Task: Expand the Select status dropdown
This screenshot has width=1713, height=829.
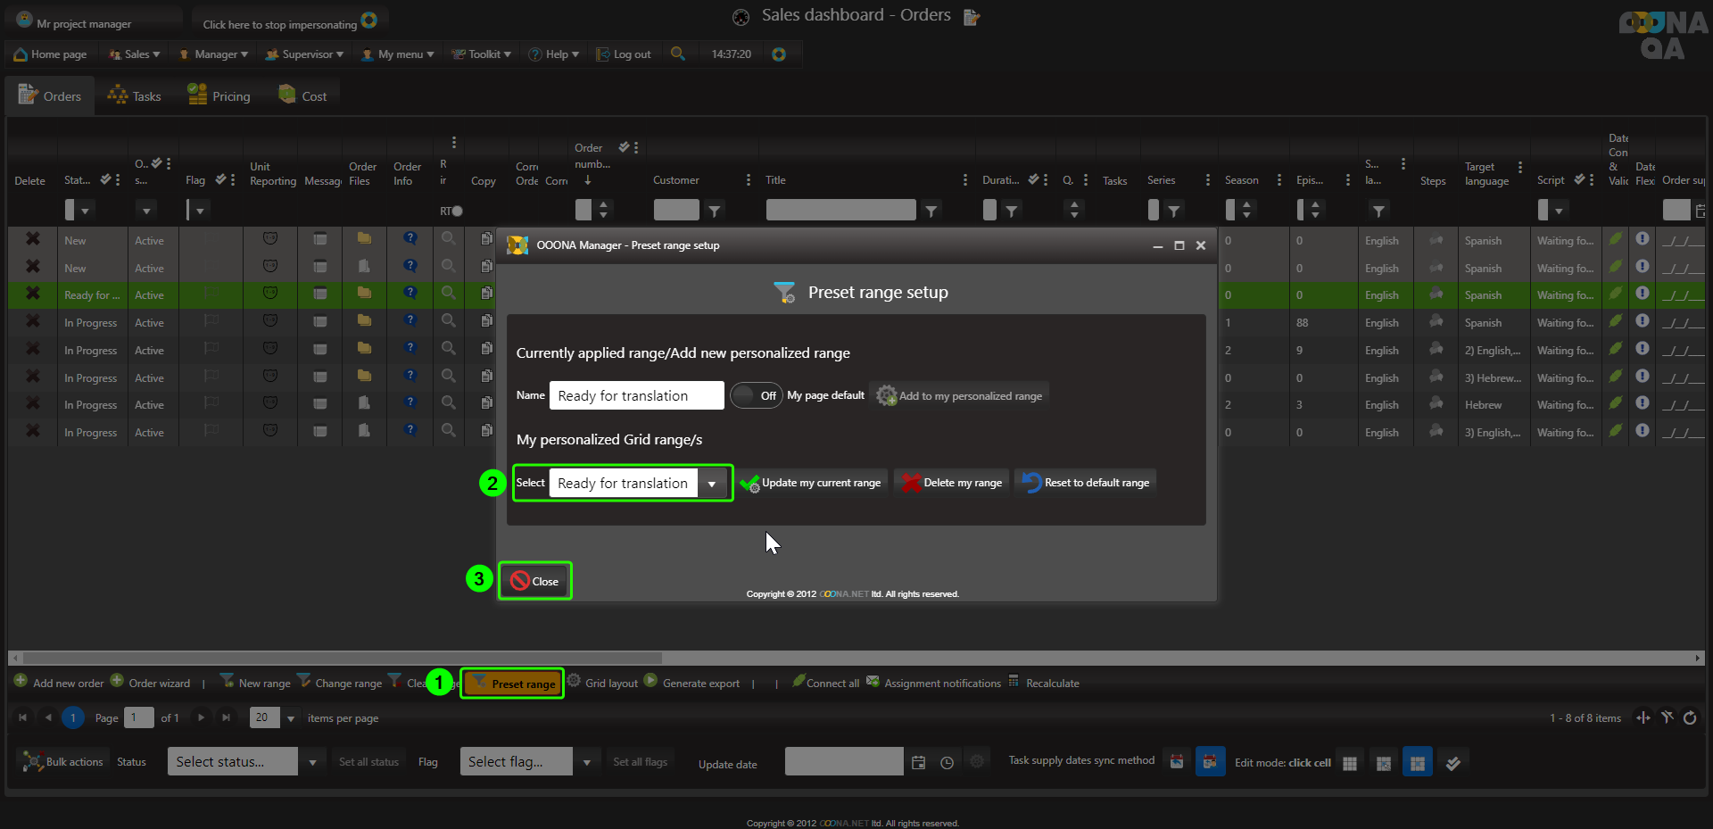Action: pos(311,762)
